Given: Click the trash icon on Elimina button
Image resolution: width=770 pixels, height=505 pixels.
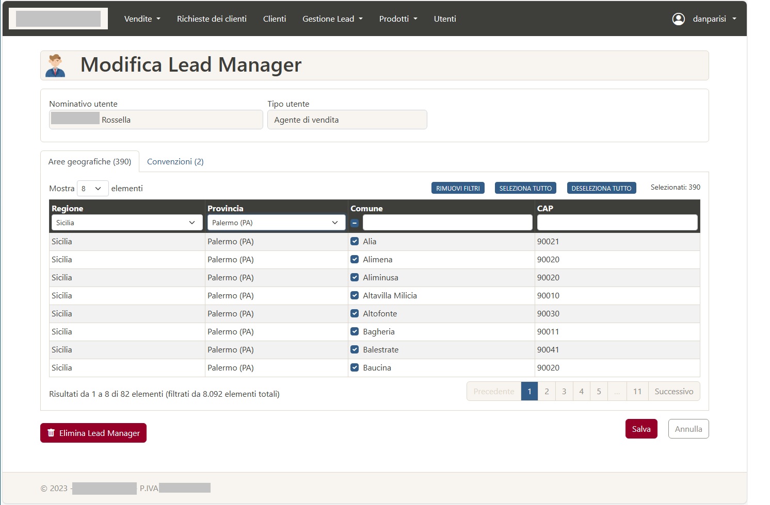Looking at the screenshot, I should pyautogui.click(x=51, y=433).
